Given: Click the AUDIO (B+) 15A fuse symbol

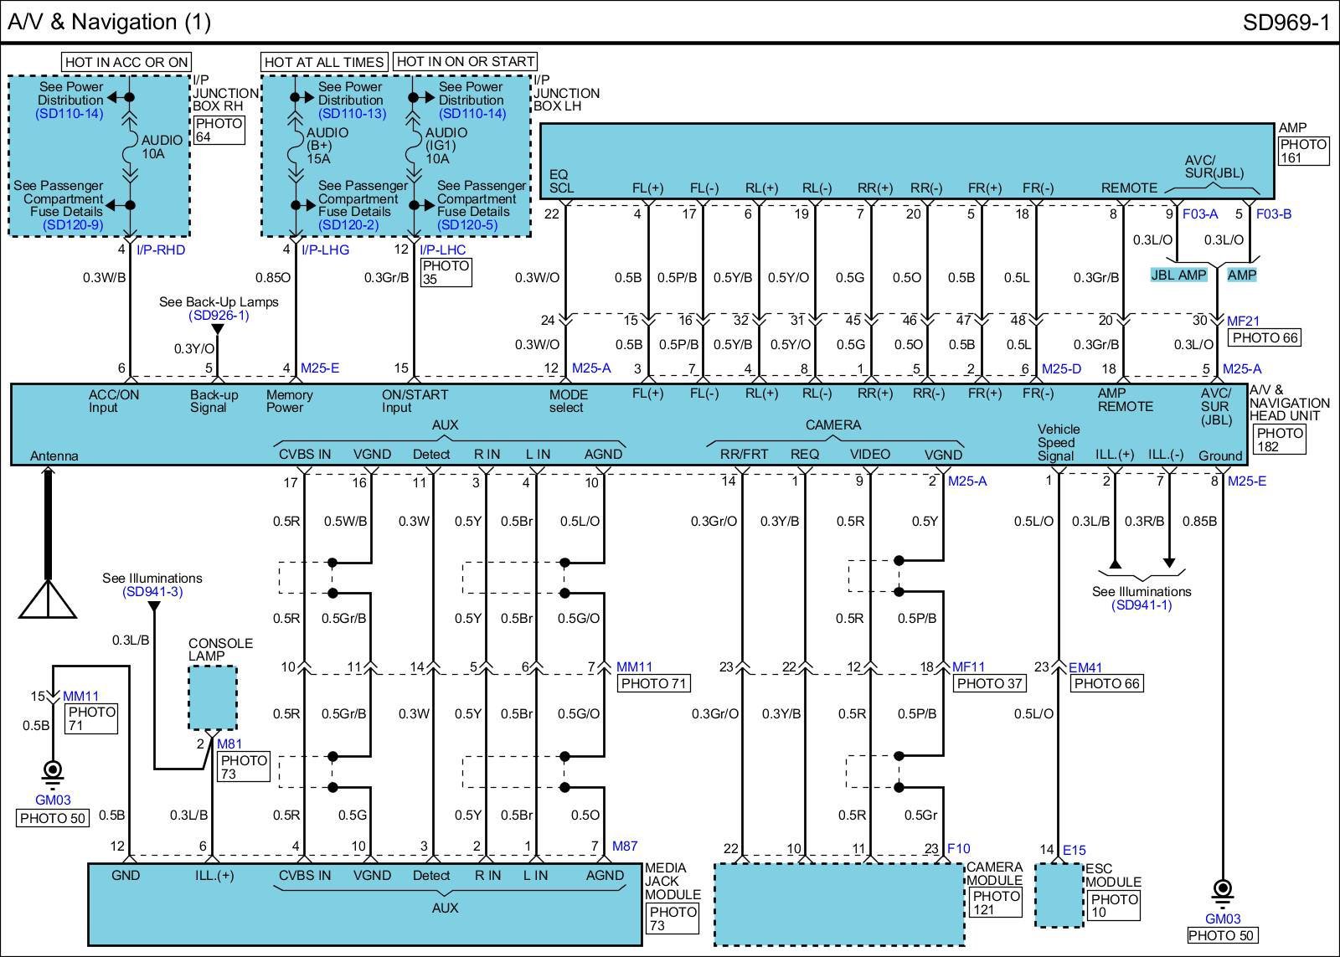Looking at the screenshot, I should (295, 152).
